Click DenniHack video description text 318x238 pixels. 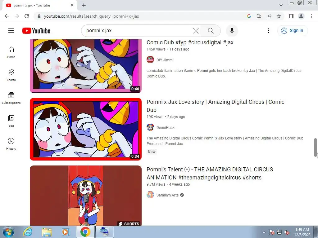pos(225,141)
